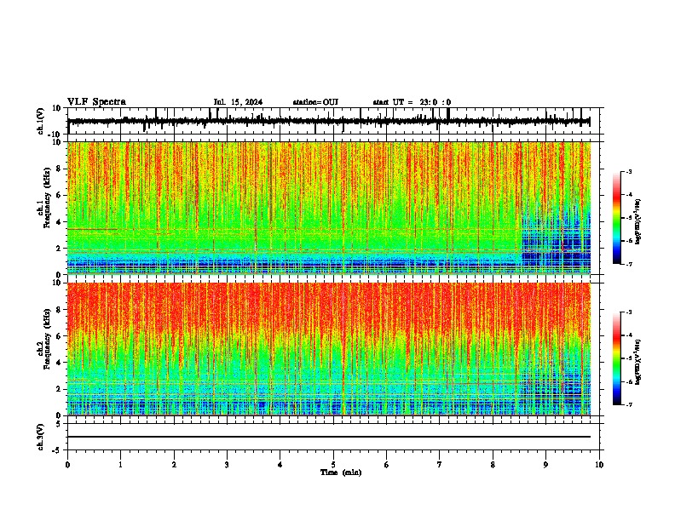This screenshot has height=521, width=675.
Task: Click the "6" kHz tick on ch.1 spectrogram axis
Action: 60,195
